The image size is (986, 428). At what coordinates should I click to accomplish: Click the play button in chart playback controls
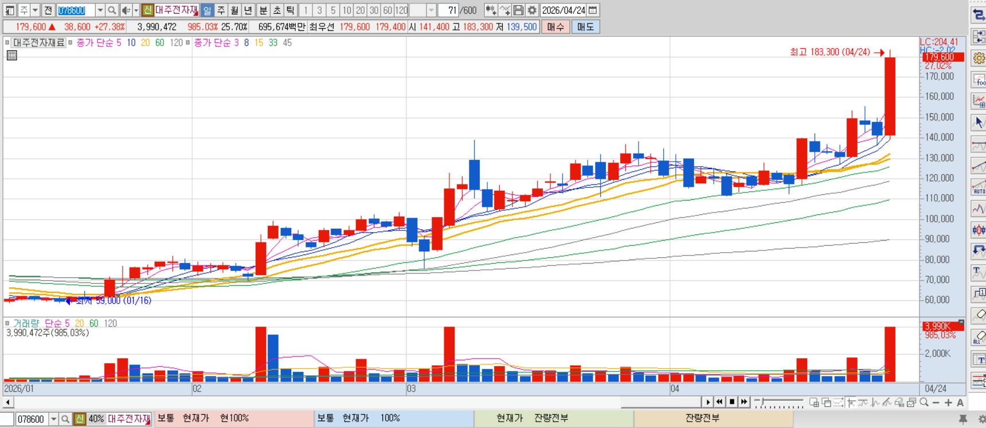point(708,402)
